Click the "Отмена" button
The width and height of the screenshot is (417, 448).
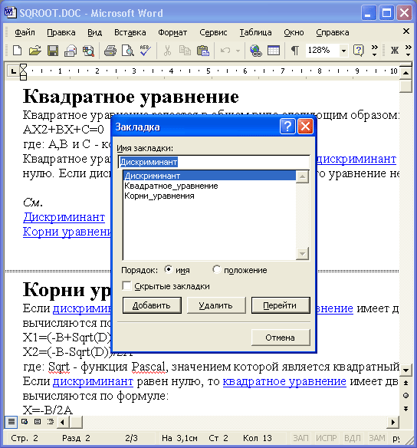pyautogui.click(x=281, y=338)
